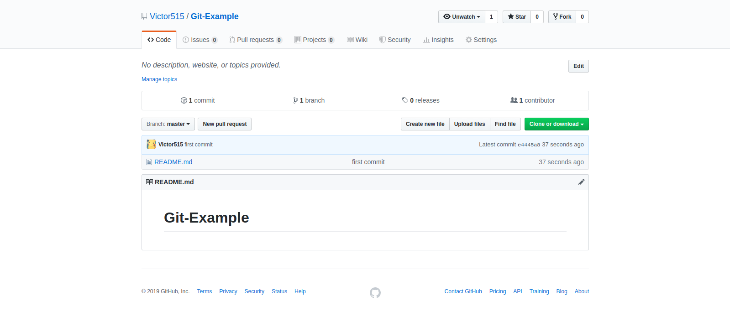Star the Git-Example repository
The width and height of the screenshot is (730, 322).
(x=517, y=17)
